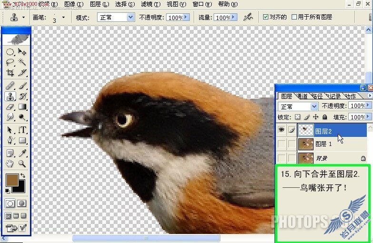Switch to full screen mode

(x=24, y=216)
